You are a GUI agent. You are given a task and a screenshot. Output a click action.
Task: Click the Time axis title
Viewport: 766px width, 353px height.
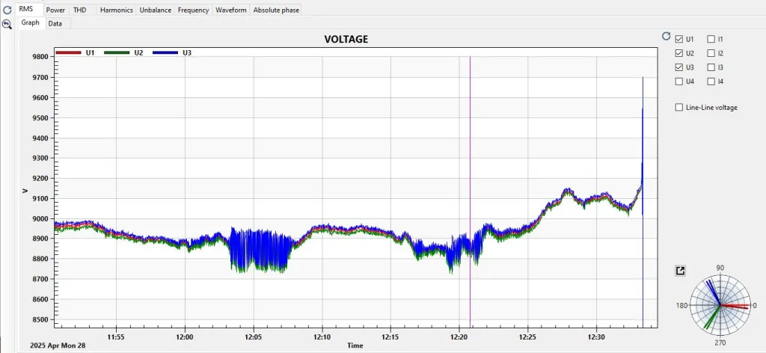tap(355, 346)
